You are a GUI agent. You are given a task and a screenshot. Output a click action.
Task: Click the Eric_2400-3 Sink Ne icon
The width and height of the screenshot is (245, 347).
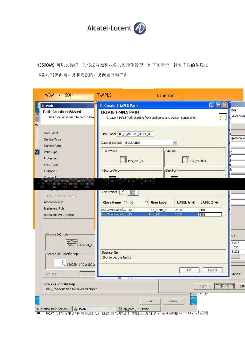click(x=185, y=160)
